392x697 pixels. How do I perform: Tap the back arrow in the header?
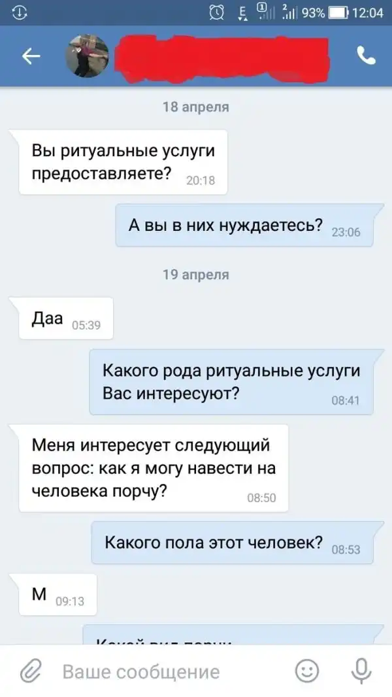coord(31,56)
